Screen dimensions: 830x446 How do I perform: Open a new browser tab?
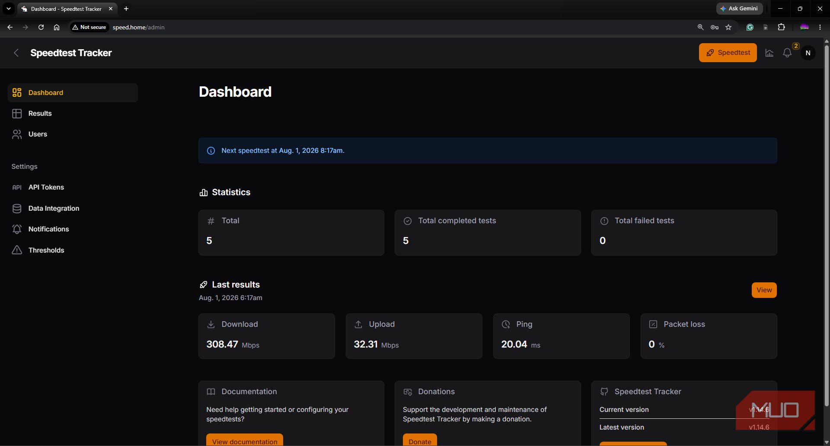pyautogui.click(x=126, y=9)
